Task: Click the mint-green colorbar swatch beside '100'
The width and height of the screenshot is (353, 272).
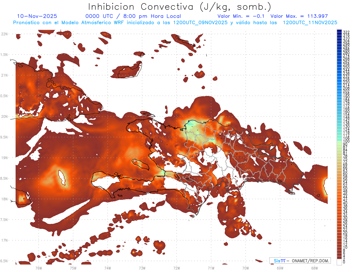Action: 339,140
